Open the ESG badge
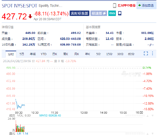 tap(112, 13)
